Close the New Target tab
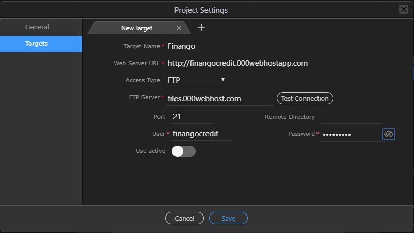Image resolution: width=414 pixels, height=233 pixels. click(179, 28)
